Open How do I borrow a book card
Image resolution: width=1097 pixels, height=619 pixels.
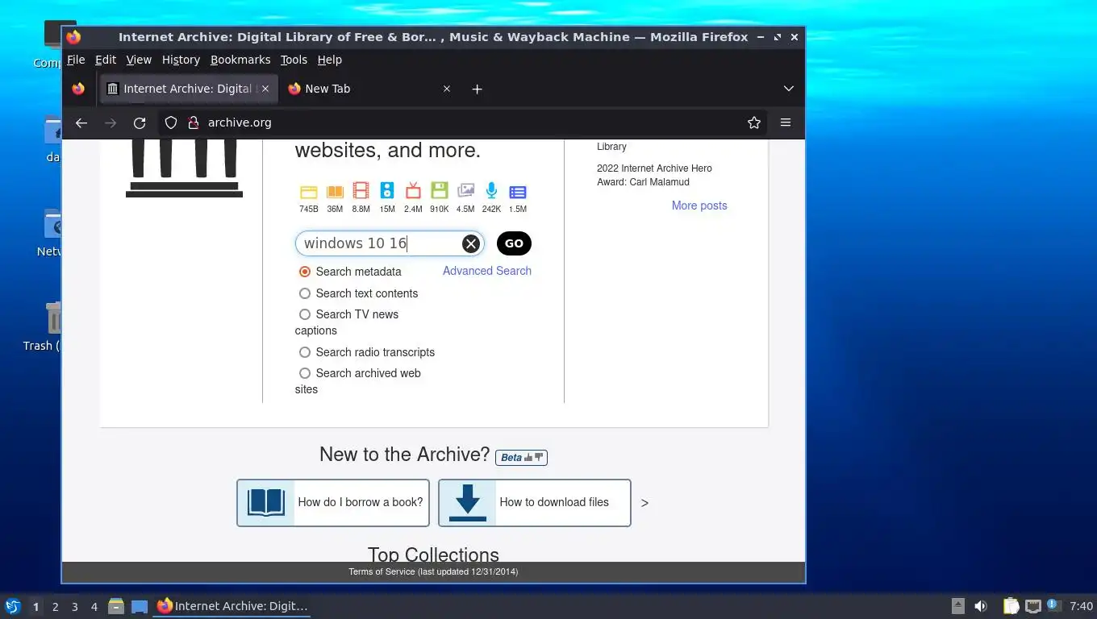click(x=333, y=503)
